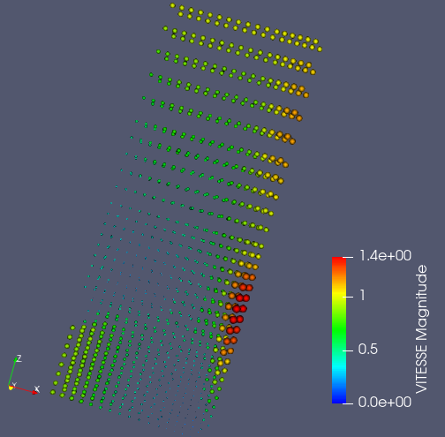Click the 1.4e+00 maximum legend label
Image resolution: width=445 pixels, height=437 pixels.
(385, 255)
